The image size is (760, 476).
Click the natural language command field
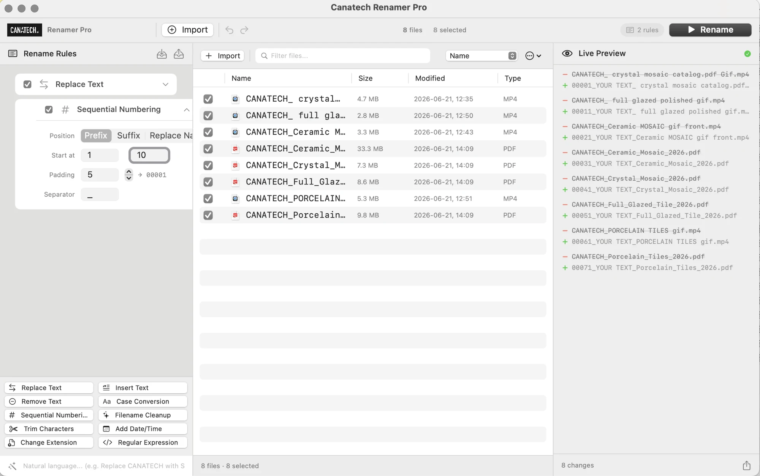pyautogui.click(x=104, y=466)
